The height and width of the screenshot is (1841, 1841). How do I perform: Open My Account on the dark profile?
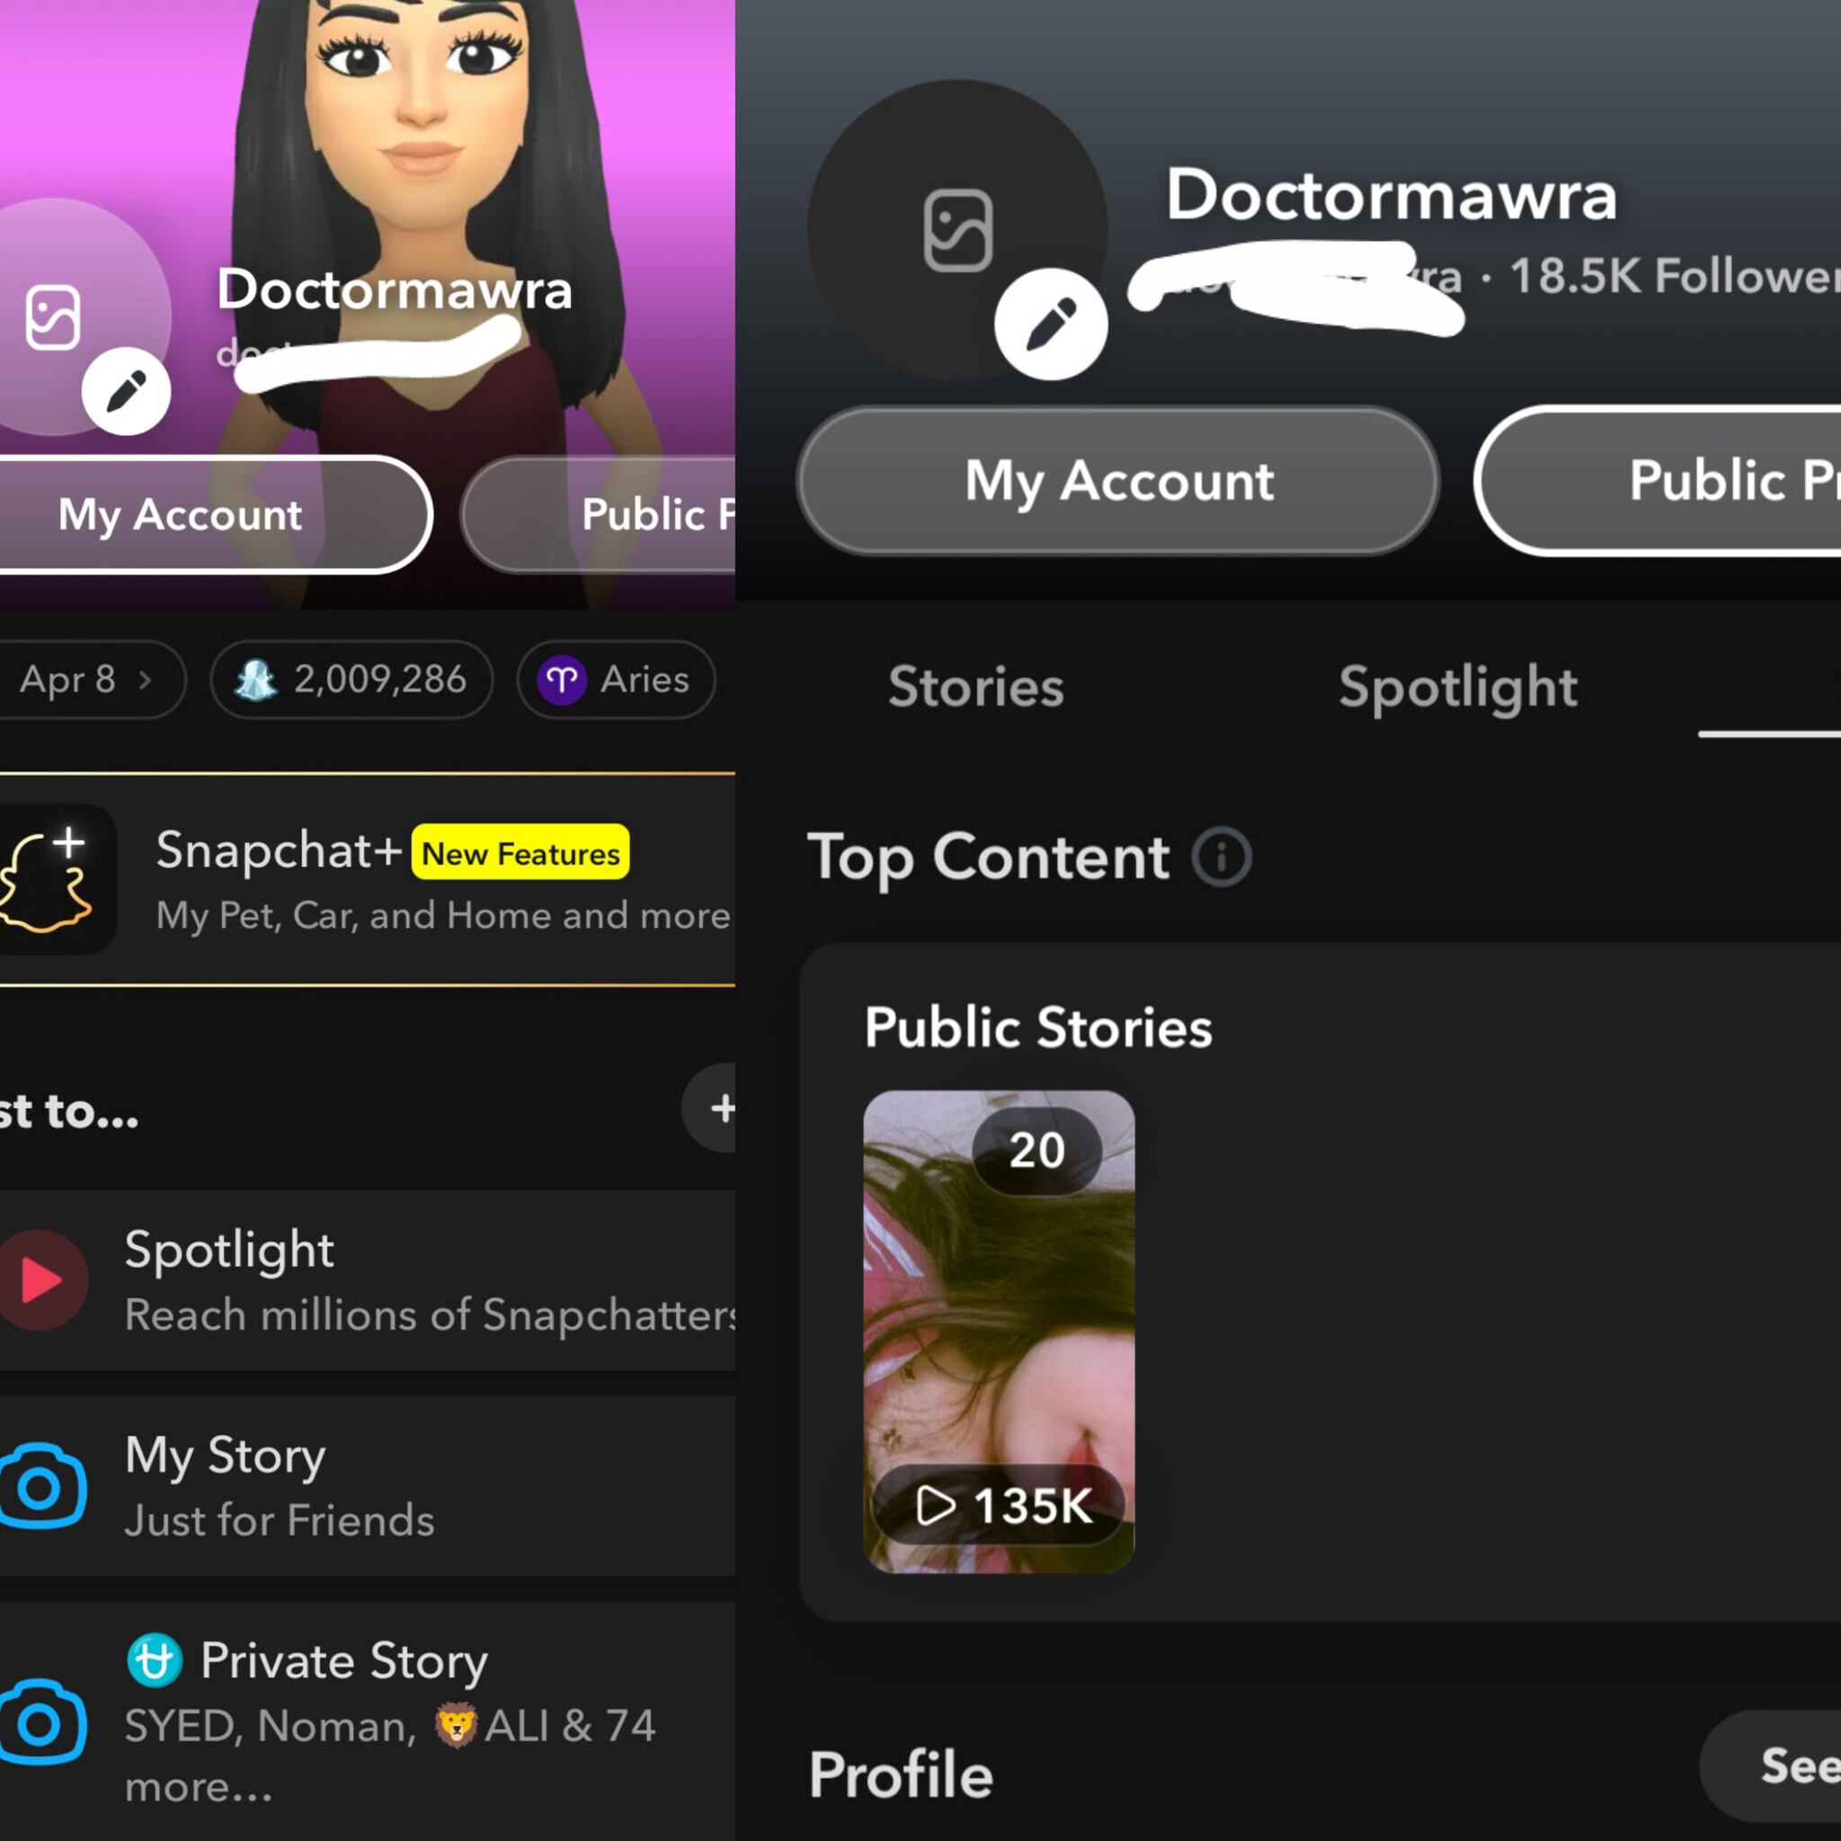(1117, 480)
